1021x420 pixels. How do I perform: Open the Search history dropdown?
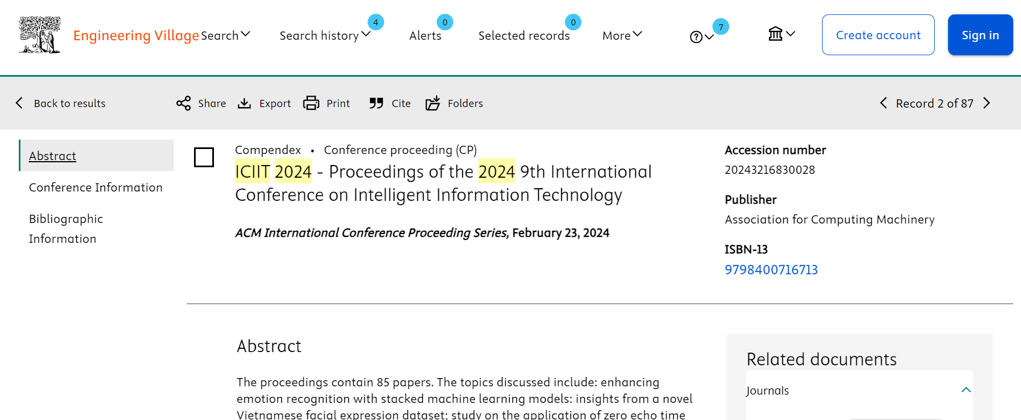[x=325, y=35]
